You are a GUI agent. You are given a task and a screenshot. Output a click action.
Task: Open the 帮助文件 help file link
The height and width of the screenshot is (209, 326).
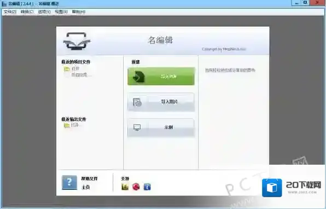(x=89, y=178)
